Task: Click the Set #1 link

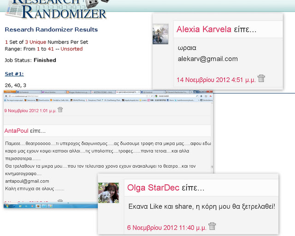Action: click(x=14, y=74)
